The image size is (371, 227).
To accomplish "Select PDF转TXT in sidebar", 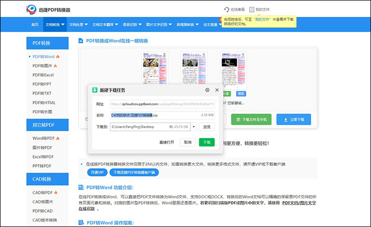I will [42, 93].
